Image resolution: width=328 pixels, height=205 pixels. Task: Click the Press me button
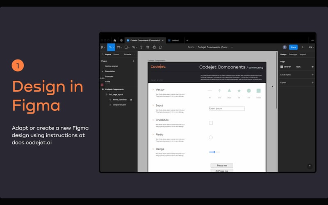[x=222, y=166]
